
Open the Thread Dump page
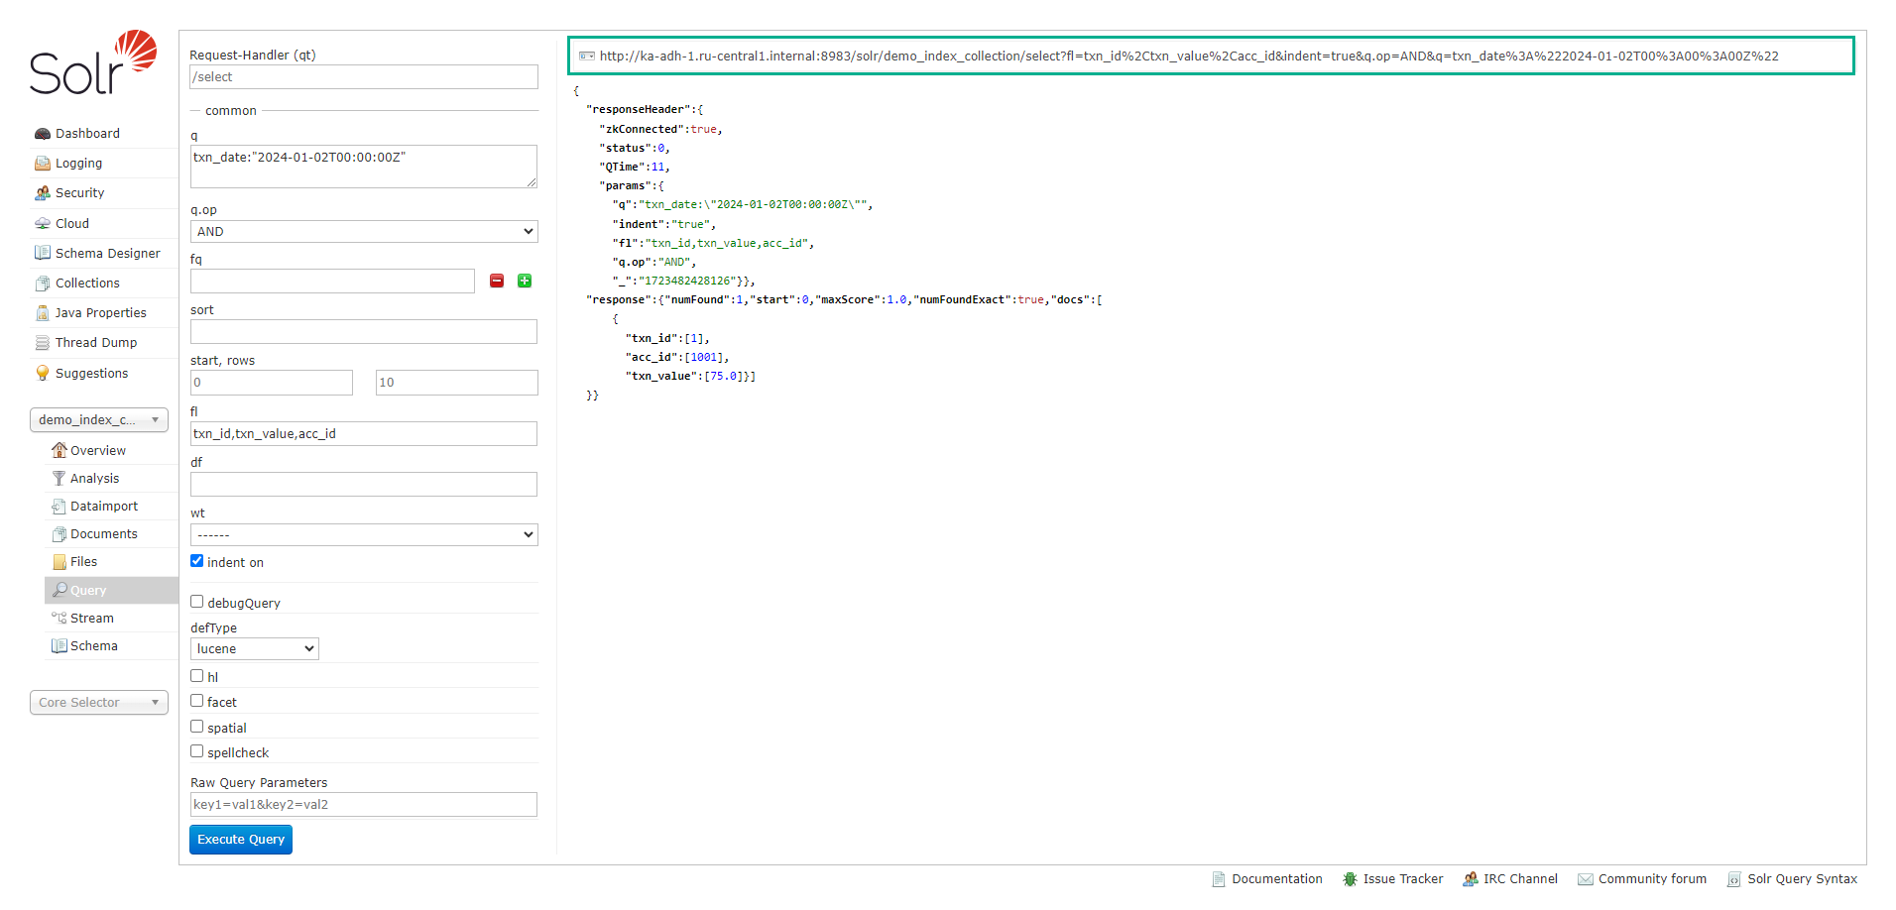(x=96, y=343)
